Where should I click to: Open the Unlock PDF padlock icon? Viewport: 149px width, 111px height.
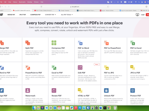pyautogui.click(x=106, y=90)
